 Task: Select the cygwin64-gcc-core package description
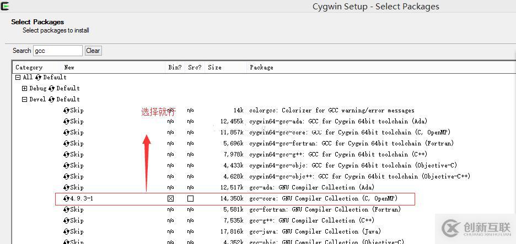click(x=350, y=133)
